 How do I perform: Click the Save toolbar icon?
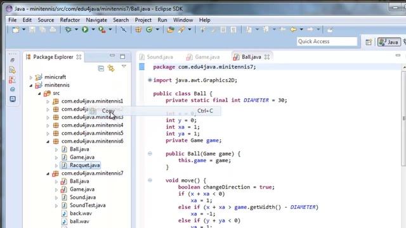pyautogui.click(x=32, y=30)
